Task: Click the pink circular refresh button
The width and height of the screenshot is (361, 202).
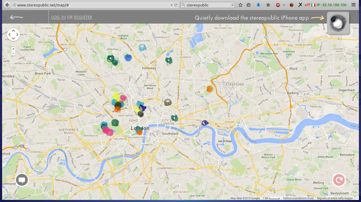Action: pos(339,180)
